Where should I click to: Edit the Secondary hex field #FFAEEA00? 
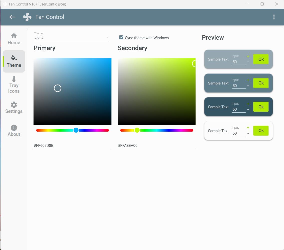coord(157,146)
